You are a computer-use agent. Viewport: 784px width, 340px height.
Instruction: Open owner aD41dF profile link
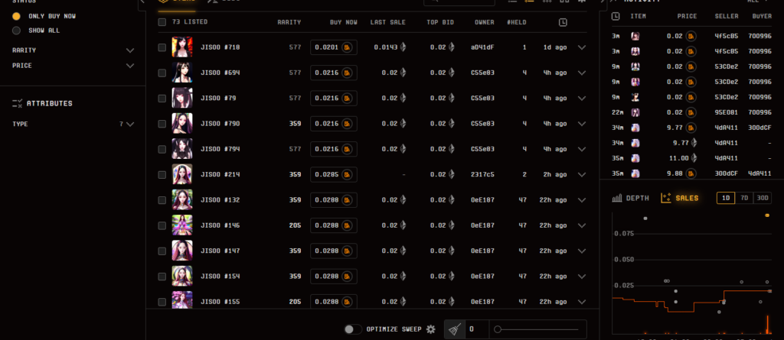pos(482,47)
